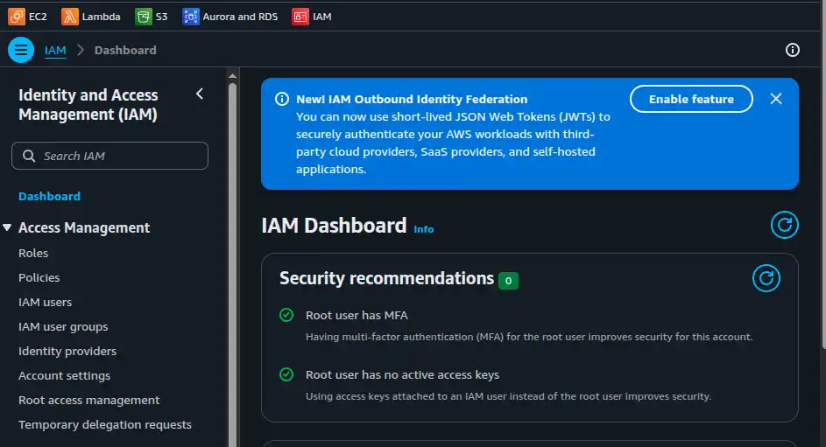826x447 pixels.
Task: Open Identity providers page
Action: point(67,352)
